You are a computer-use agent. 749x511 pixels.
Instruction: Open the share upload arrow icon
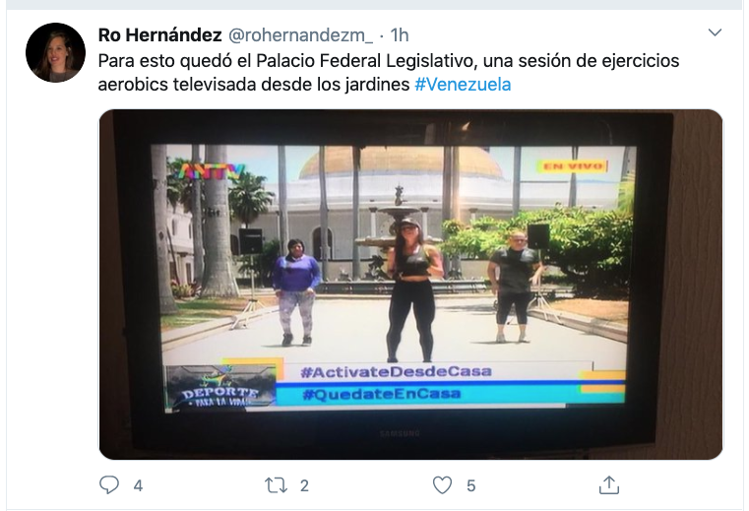pyautogui.click(x=608, y=484)
